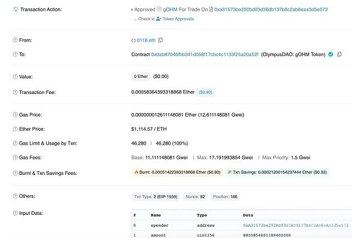Click the help icon beside From
The height and width of the screenshot is (238, 352).
point(15,40)
